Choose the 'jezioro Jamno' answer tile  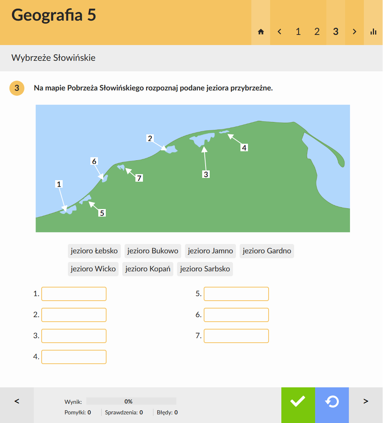(210, 251)
